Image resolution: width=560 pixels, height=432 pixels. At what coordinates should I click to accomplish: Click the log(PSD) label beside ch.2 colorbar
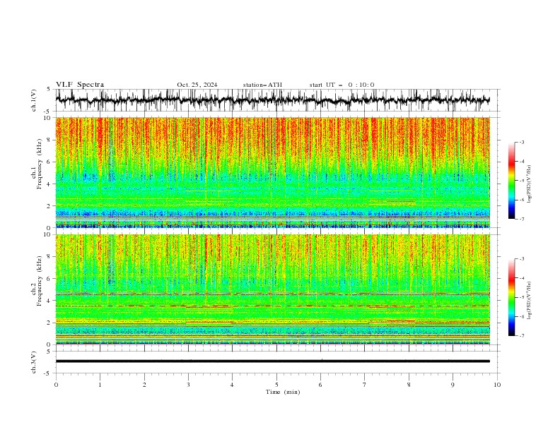[x=529, y=301]
